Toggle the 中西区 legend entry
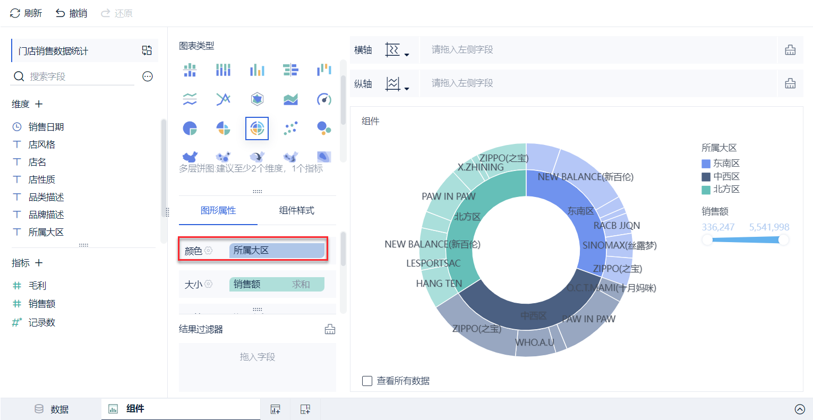Image resolution: width=813 pixels, height=420 pixels. 721,177
